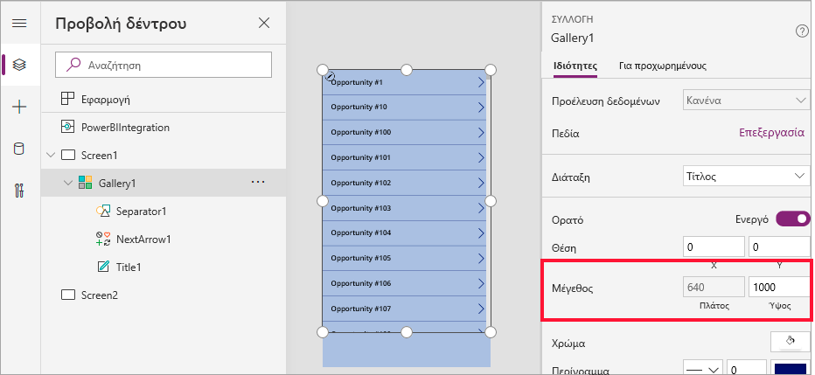Click the arrow next to Opportunity #101
This screenshot has height=375, width=815.
point(481,157)
